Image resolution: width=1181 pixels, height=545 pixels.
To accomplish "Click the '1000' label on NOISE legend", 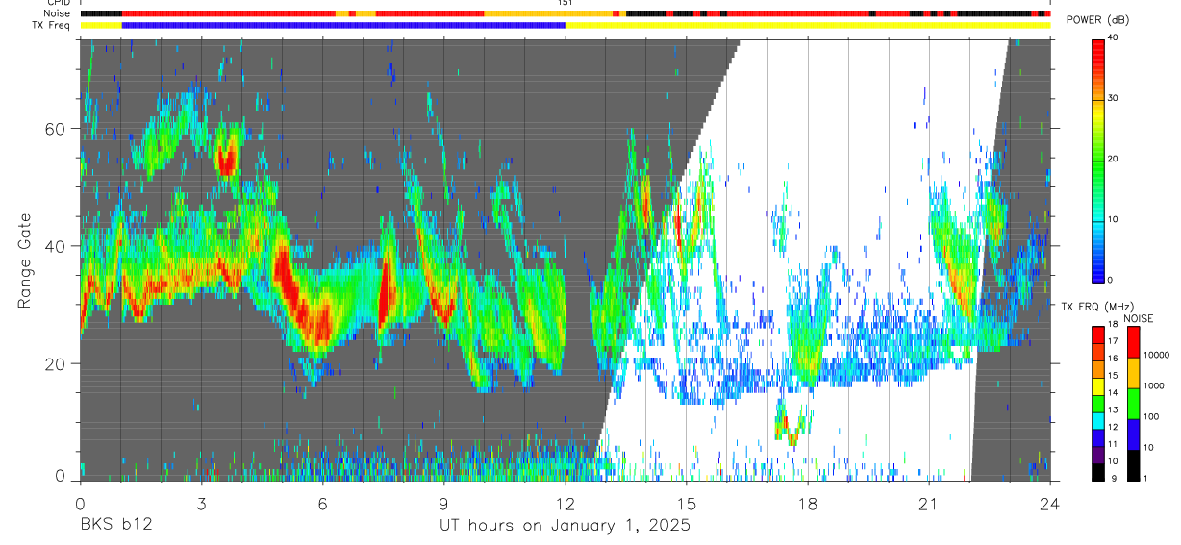I will [1153, 385].
